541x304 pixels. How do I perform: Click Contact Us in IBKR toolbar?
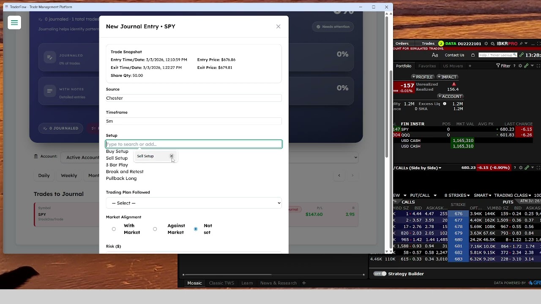coord(454,55)
